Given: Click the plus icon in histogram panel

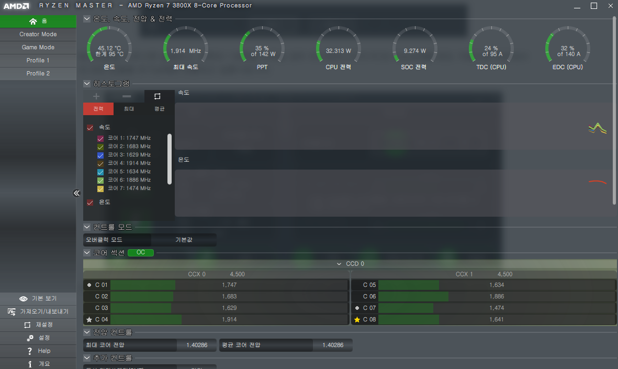Looking at the screenshot, I should [96, 96].
